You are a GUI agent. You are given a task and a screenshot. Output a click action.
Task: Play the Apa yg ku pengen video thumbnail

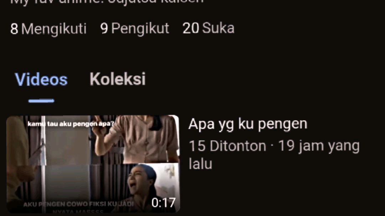click(x=93, y=164)
